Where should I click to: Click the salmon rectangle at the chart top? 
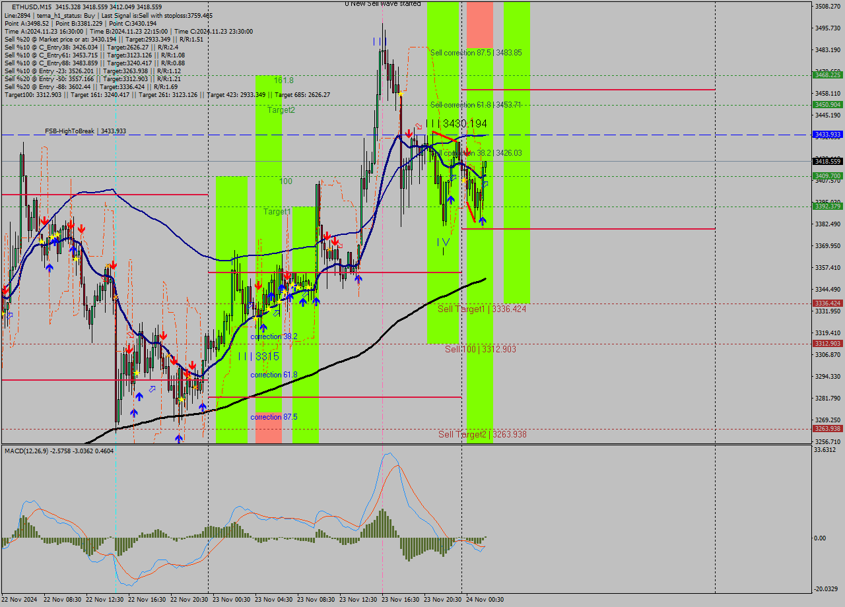[479, 24]
